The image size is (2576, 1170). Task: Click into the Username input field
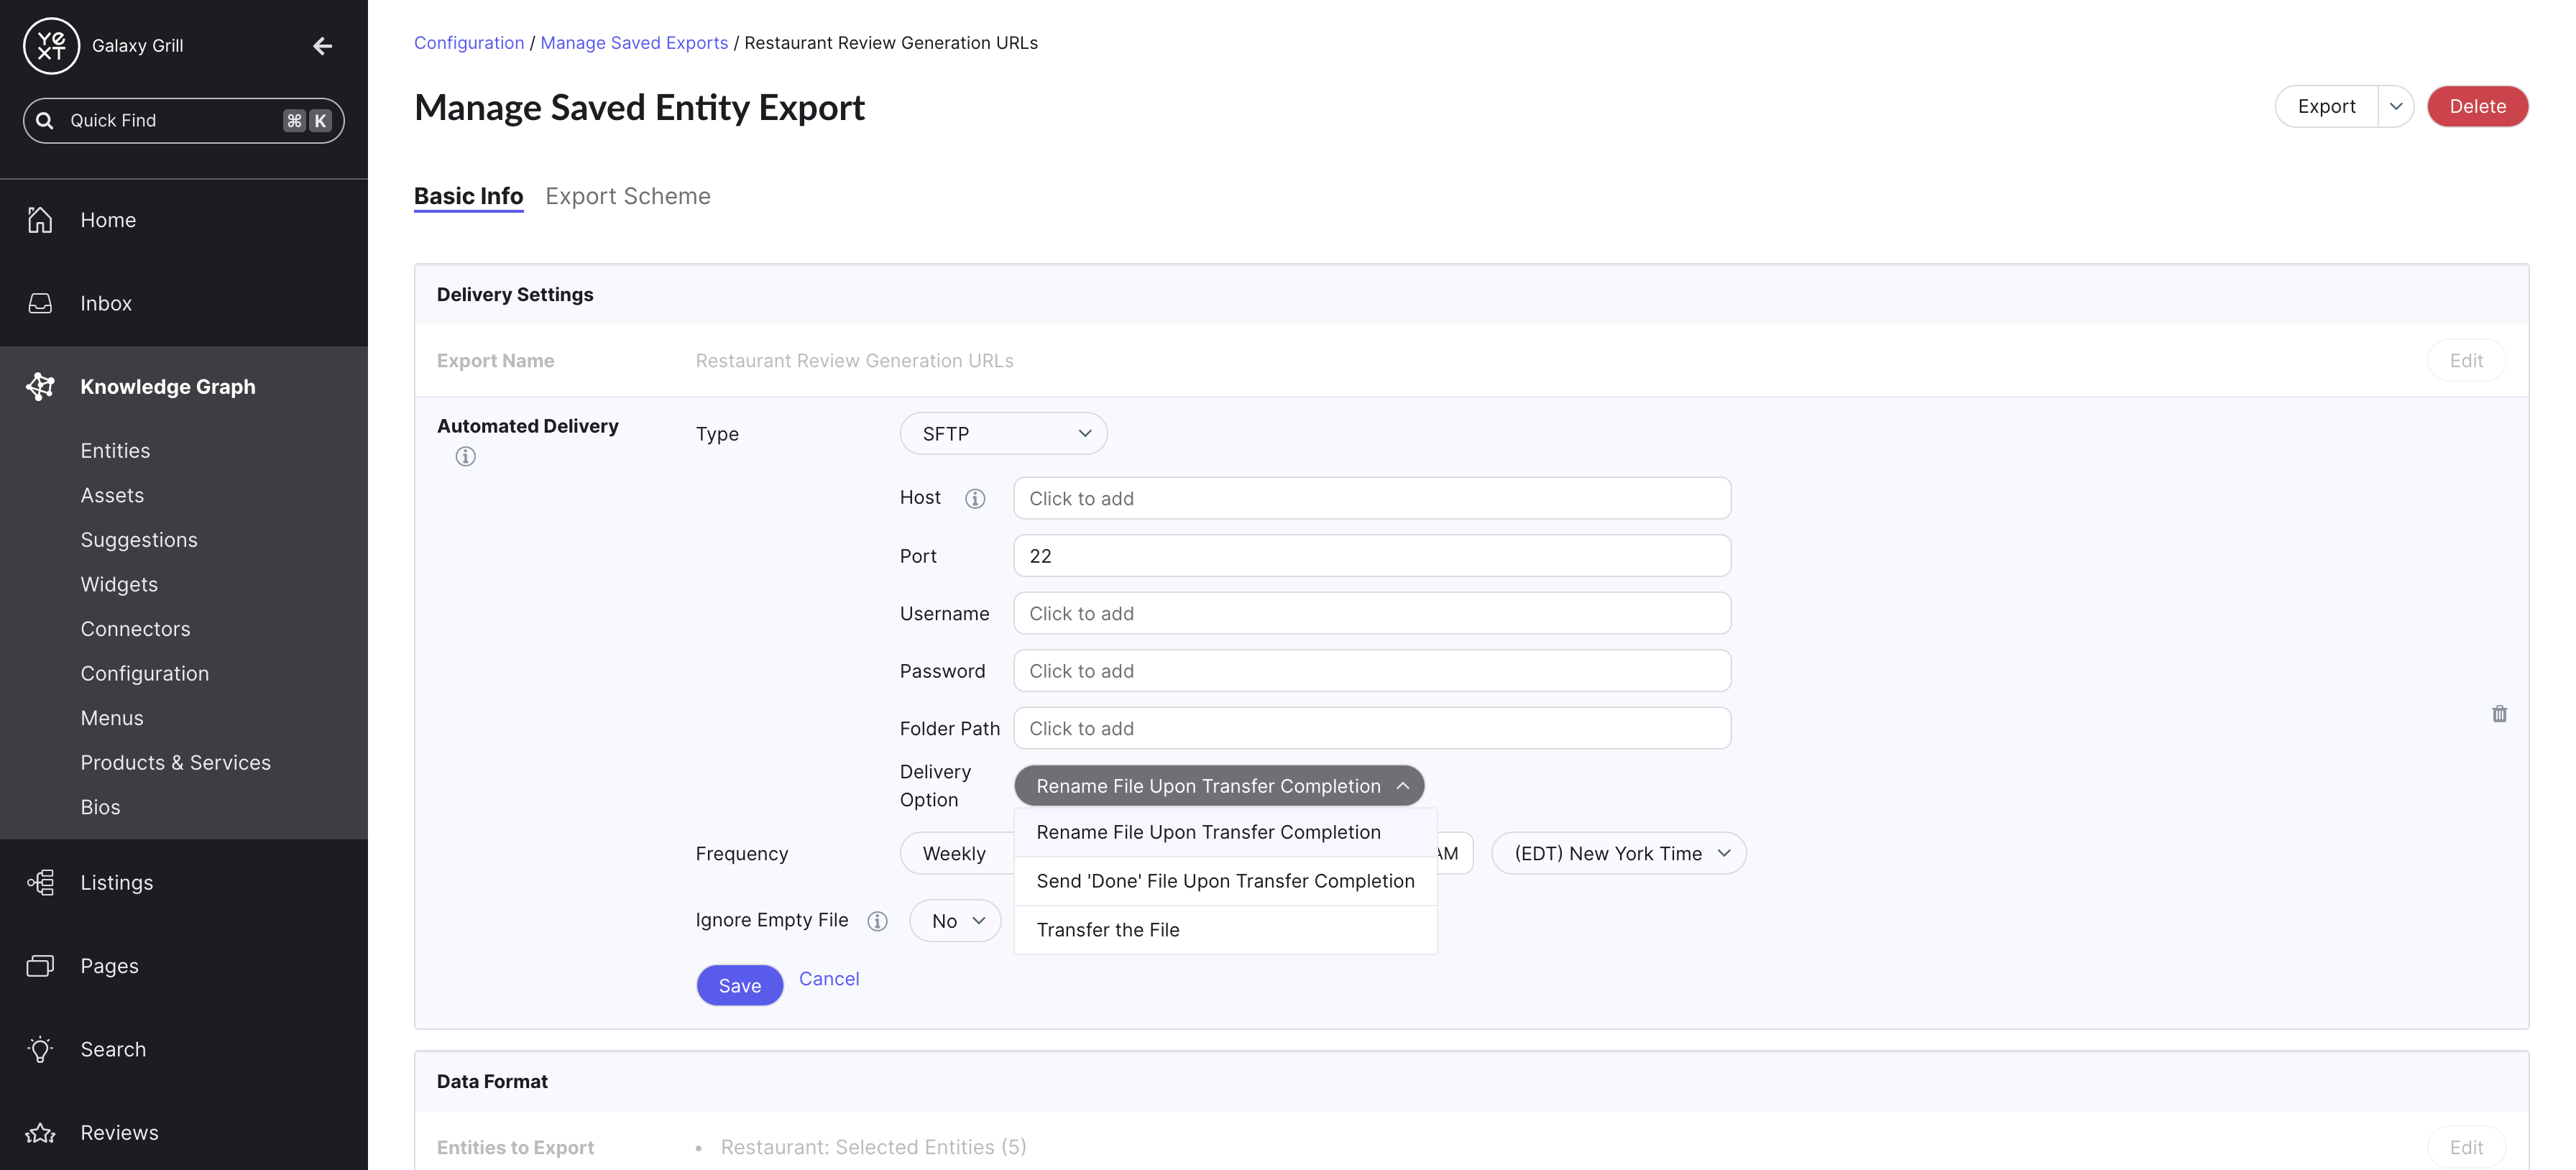click(1371, 614)
